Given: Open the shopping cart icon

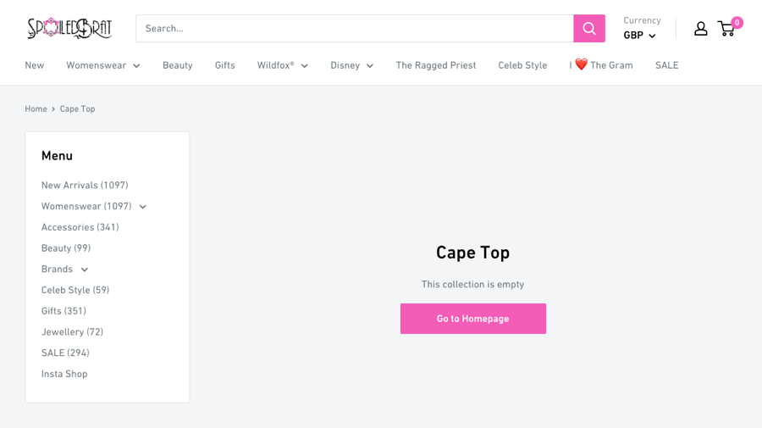Looking at the screenshot, I should pos(726,29).
